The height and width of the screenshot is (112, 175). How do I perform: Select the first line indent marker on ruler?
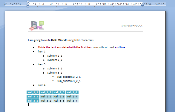(x=28, y=2)
